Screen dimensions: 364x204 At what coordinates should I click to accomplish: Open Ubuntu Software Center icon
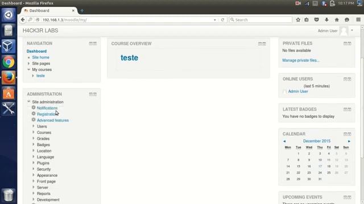coord(9,93)
